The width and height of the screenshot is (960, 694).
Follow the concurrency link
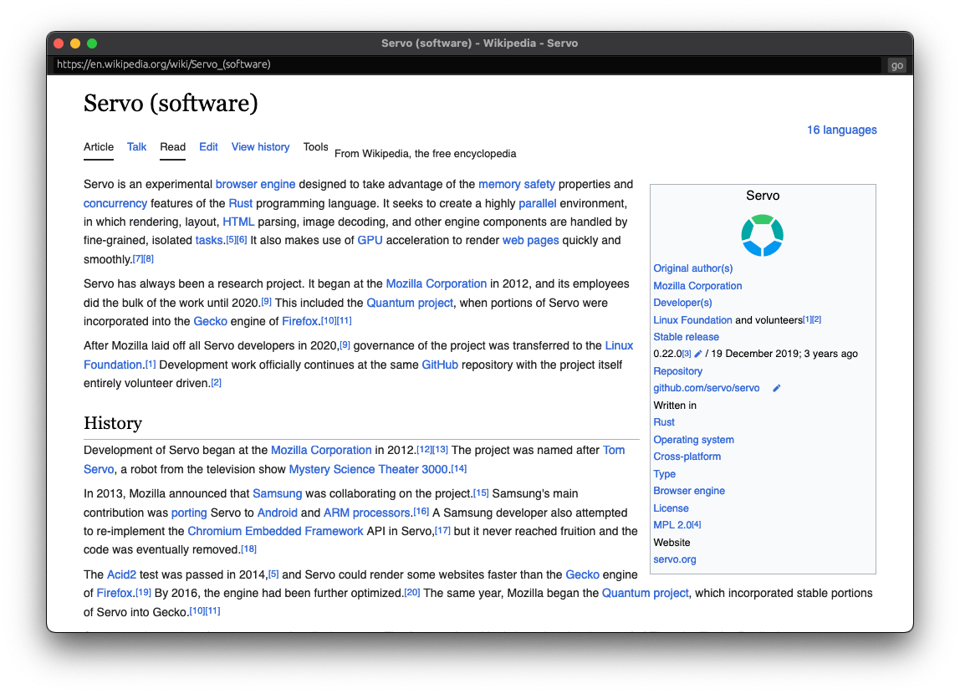click(115, 203)
